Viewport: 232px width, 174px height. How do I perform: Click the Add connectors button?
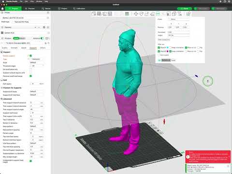164,40
